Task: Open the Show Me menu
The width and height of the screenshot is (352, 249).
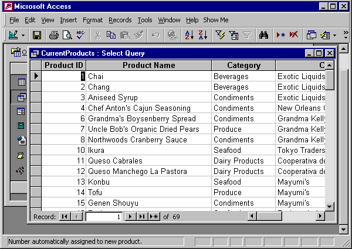Action: pyautogui.click(x=216, y=20)
